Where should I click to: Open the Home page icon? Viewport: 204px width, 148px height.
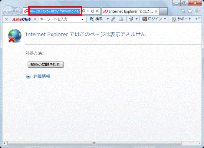pyautogui.click(x=183, y=11)
